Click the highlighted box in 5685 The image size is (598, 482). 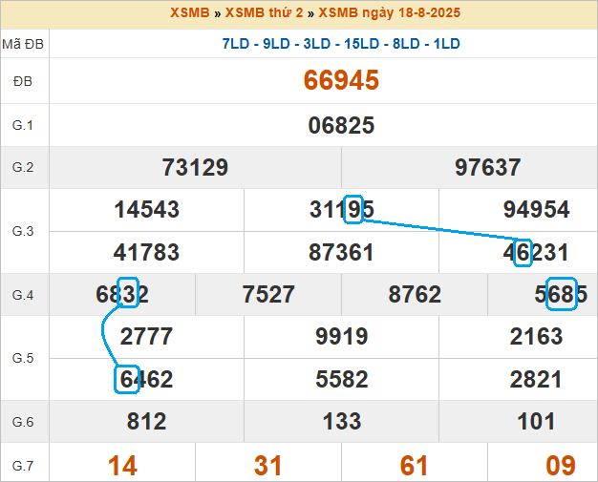[561, 295]
